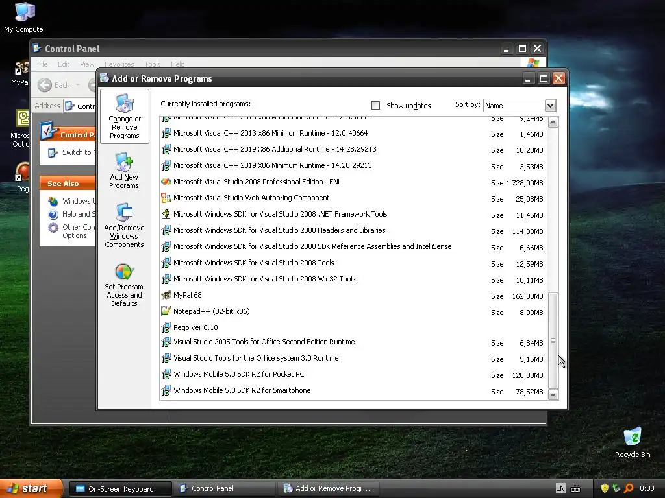Image resolution: width=665 pixels, height=498 pixels.
Task: Select Visual Studio Tools for the Office system 3.0 Runtime
Action: click(354, 359)
